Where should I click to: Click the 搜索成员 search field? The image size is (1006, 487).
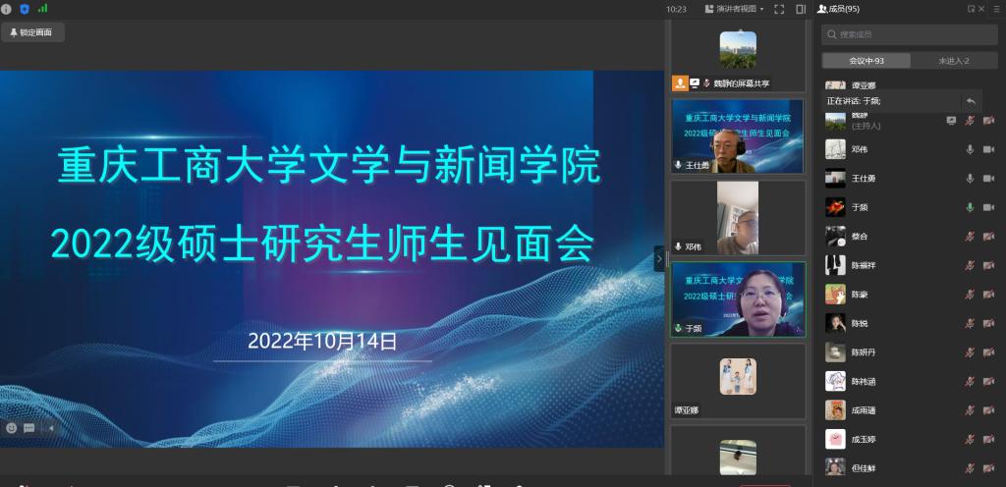pyautogui.click(x=909, y=34)
